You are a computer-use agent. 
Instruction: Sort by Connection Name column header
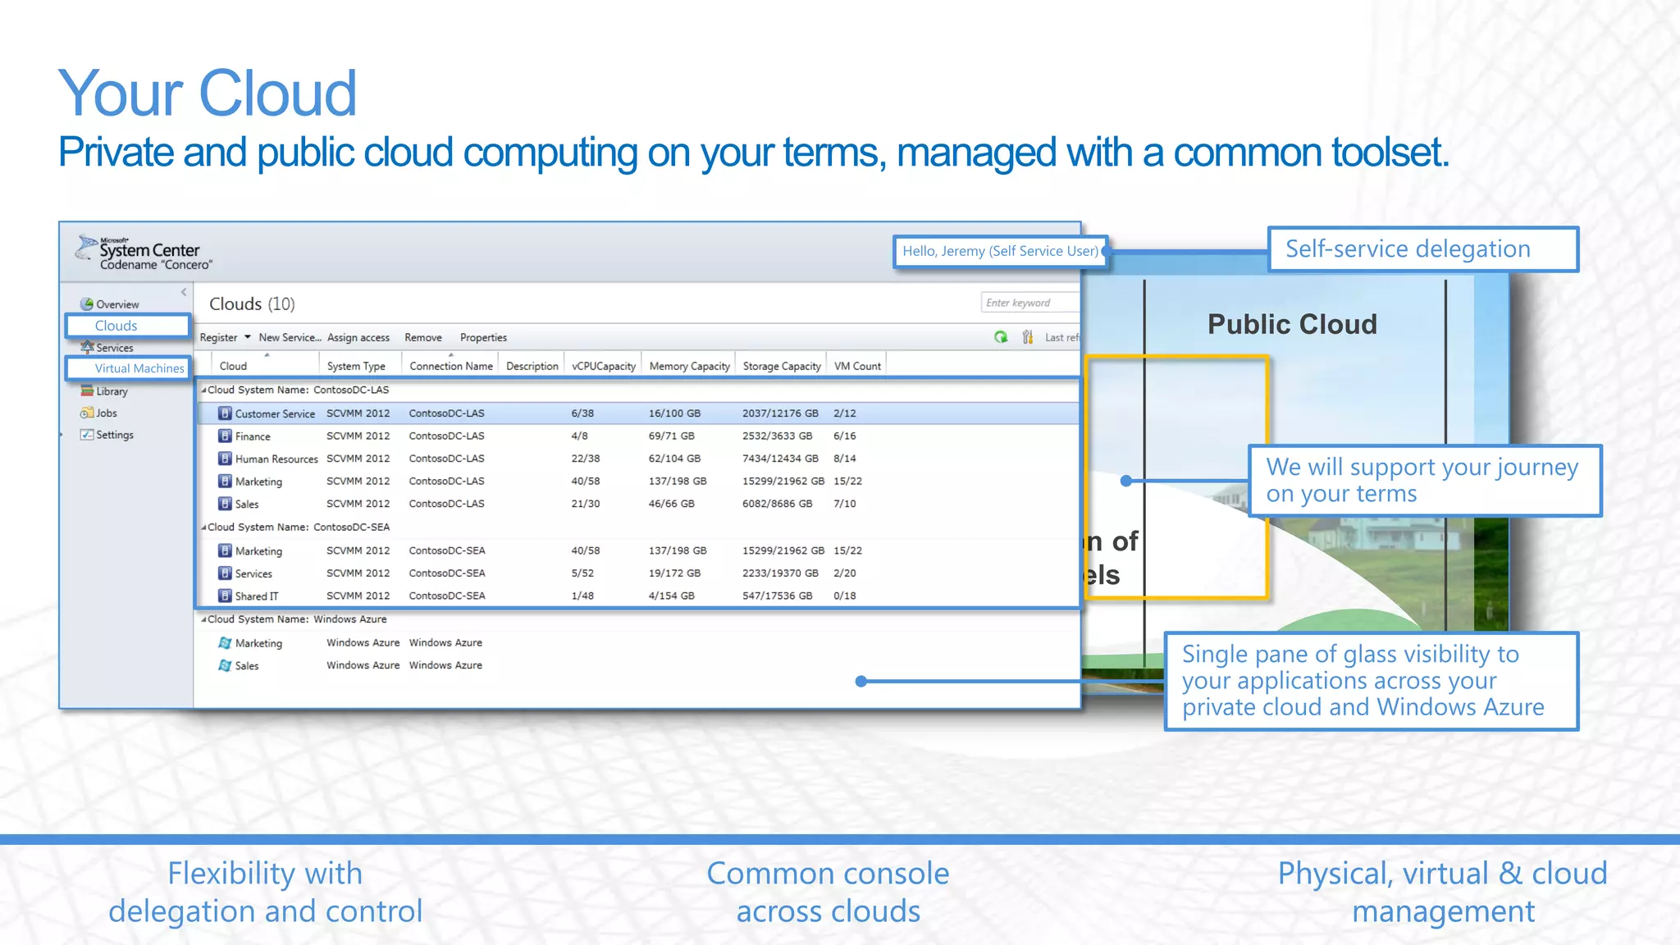[x=451, y=367]
